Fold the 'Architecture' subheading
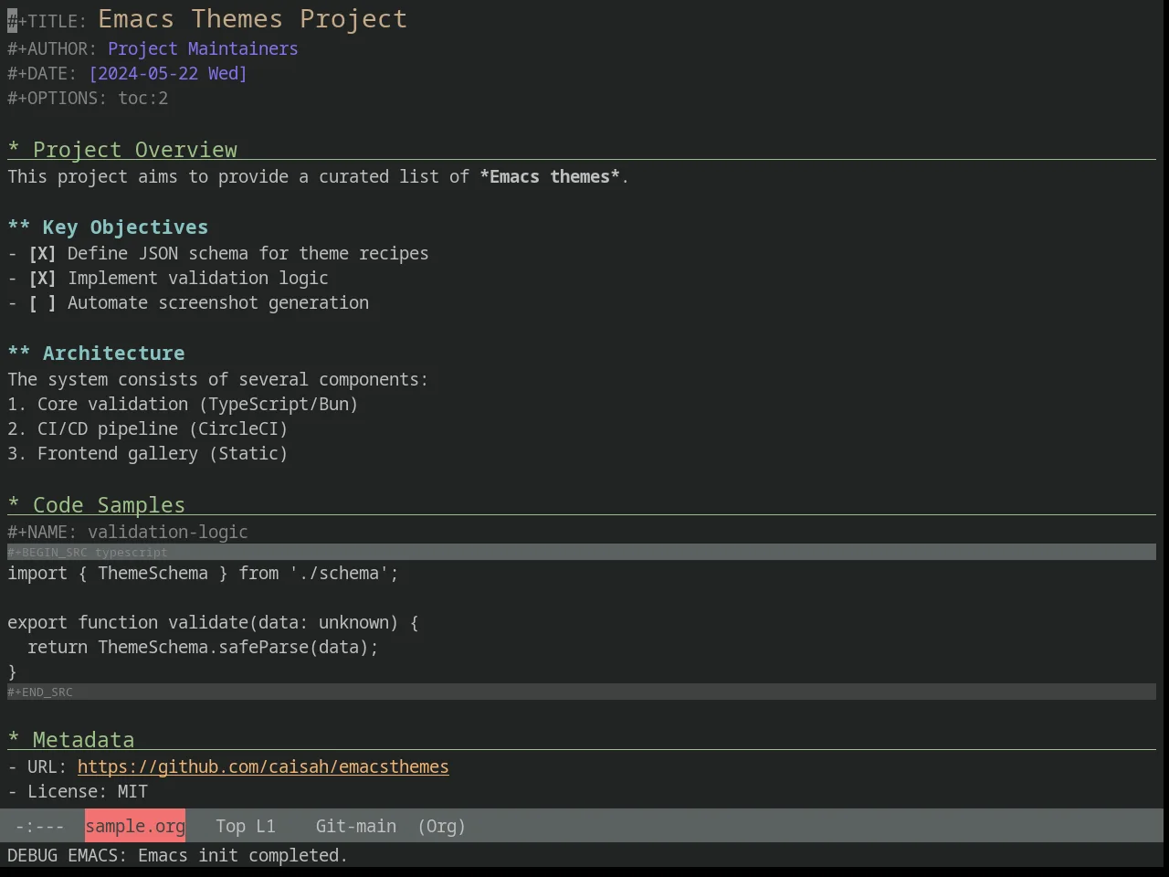This screenshot has width=1169, height=877. point(96,354)
